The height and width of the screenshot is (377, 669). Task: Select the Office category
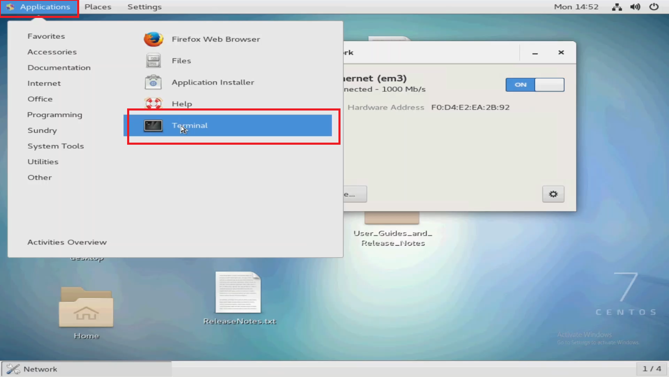(x=40, y=99)
